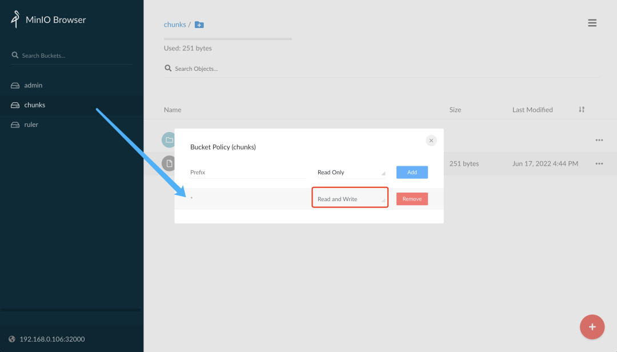Click the magnifier icon beside Search Objects
Image resolution: width=617 pixels, height=352 pixels.
click(x=168, y=68)
